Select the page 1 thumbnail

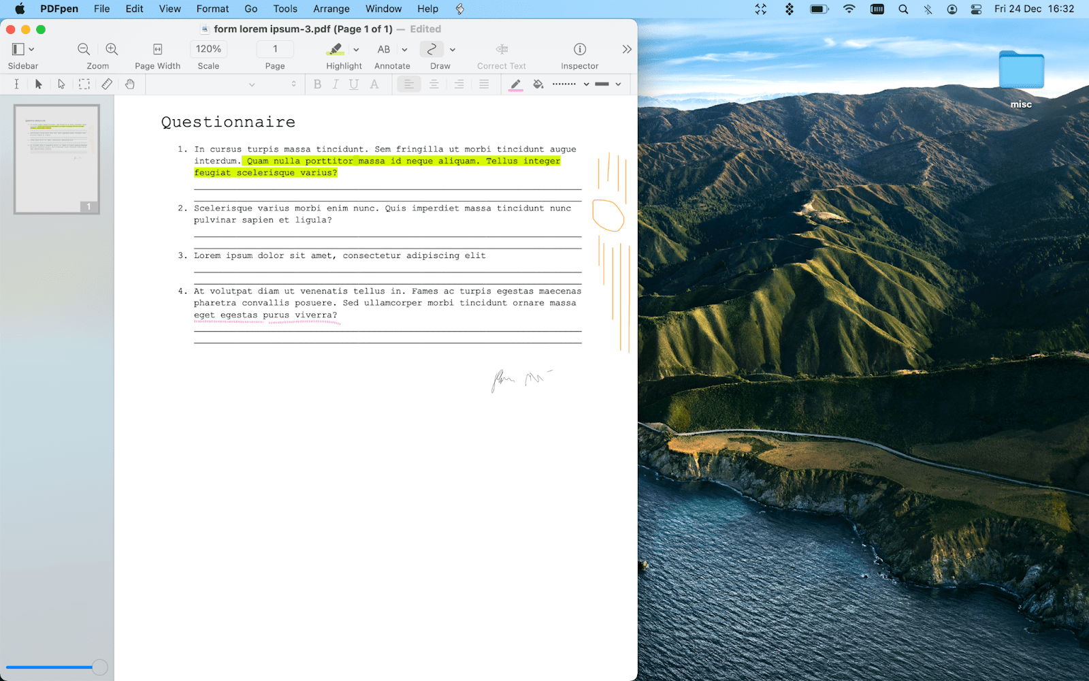[56, 159]
